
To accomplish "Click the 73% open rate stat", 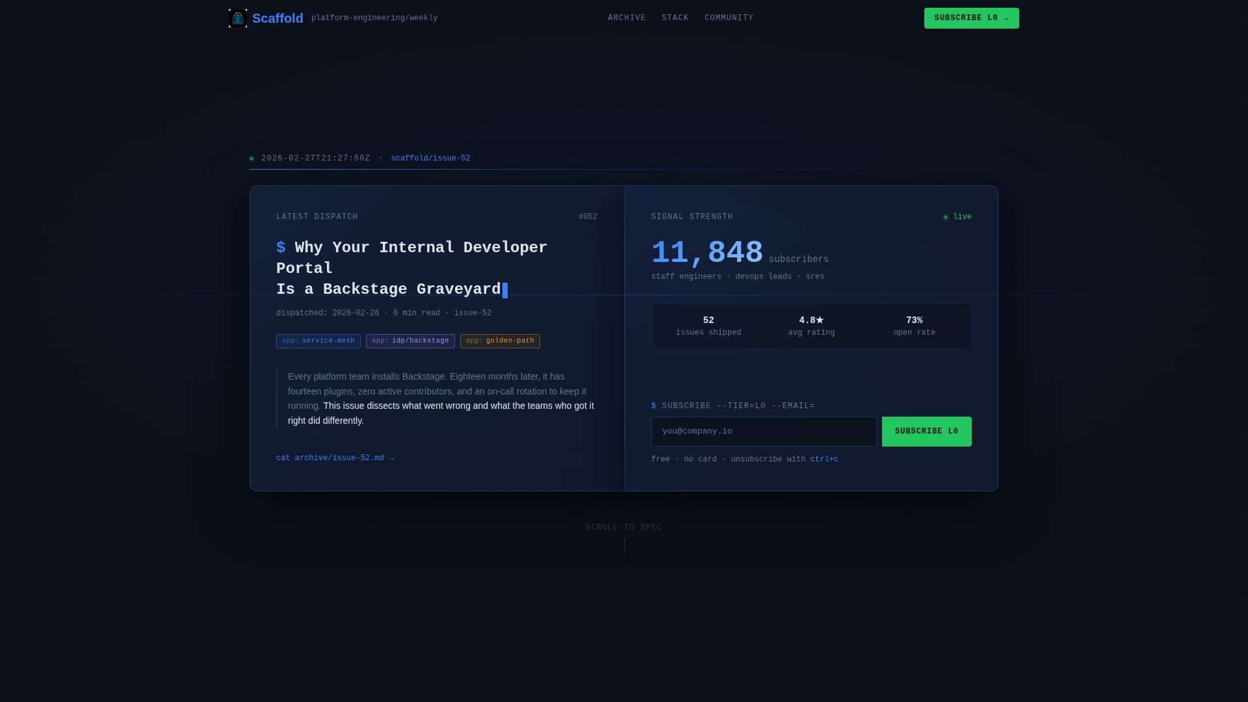I will point(914,326).
